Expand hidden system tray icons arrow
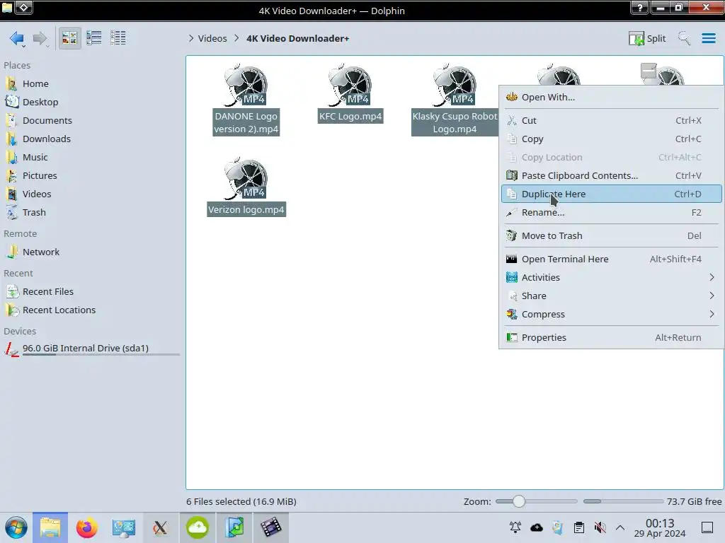 tap(620, 527)
